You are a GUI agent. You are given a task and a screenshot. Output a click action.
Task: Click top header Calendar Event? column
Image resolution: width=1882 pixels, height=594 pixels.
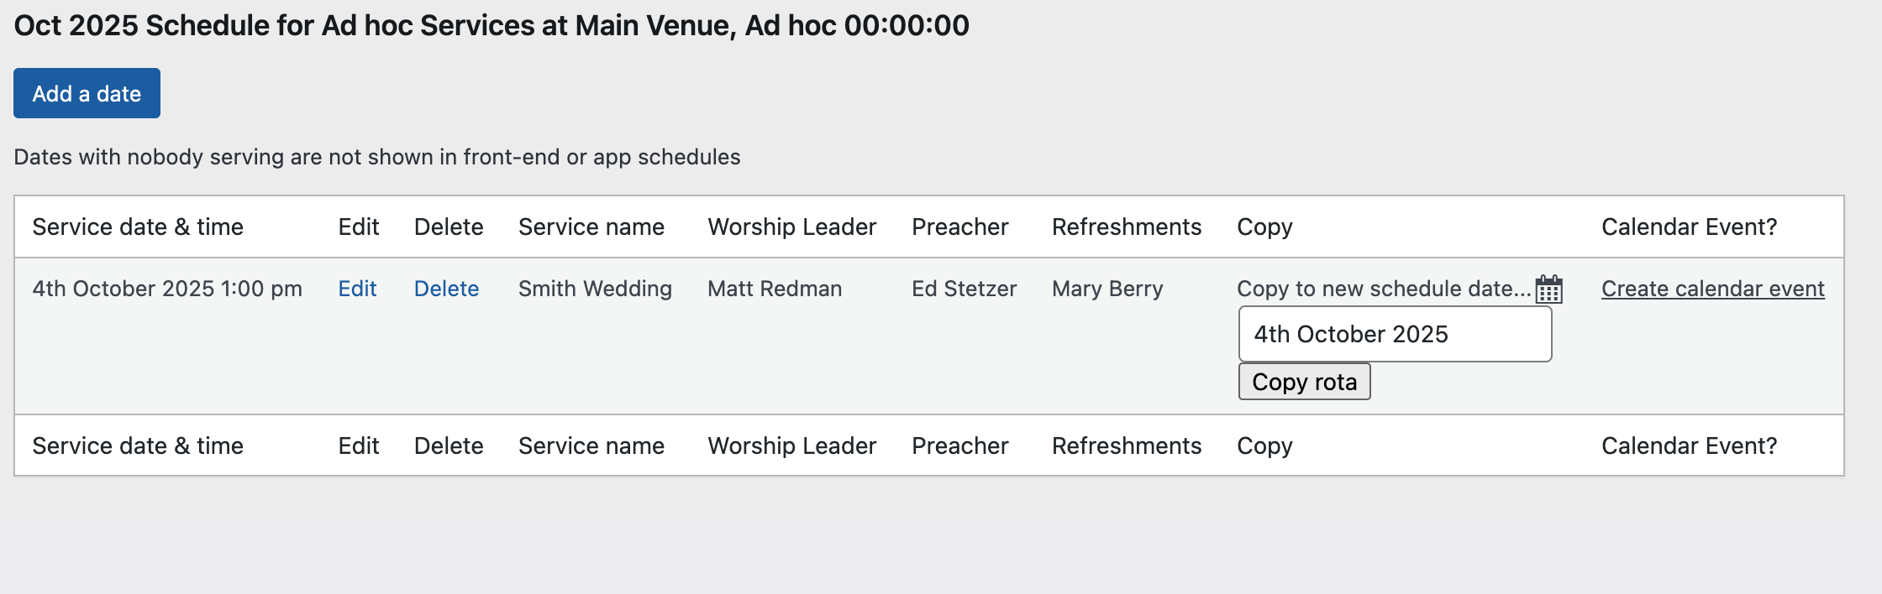1689,227
